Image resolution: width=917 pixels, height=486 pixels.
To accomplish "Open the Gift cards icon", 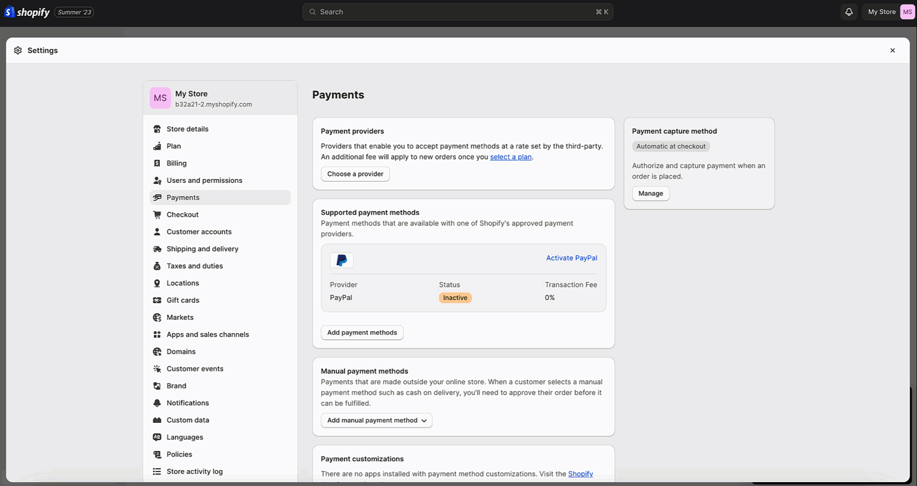I will coord(157,300).
